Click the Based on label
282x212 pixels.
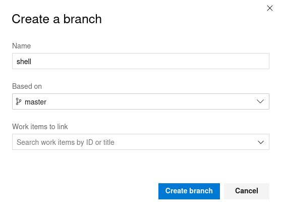(27, 86)
